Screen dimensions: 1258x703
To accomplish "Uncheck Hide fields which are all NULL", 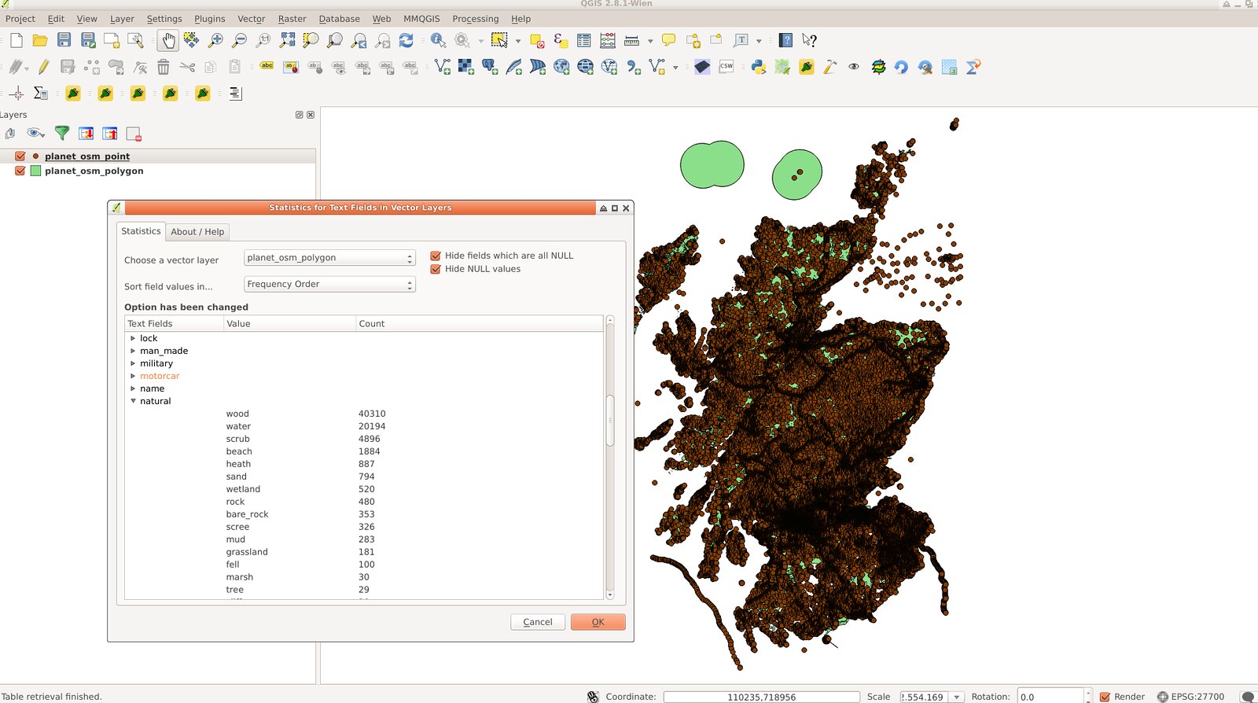I will pyautogui.click(x=436, y=256).
